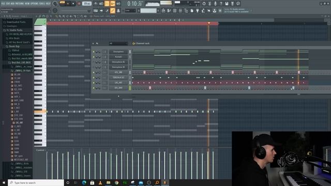Toggle the highlighted countdown before recording icon
331x186 pixels.
coord(107,4)
